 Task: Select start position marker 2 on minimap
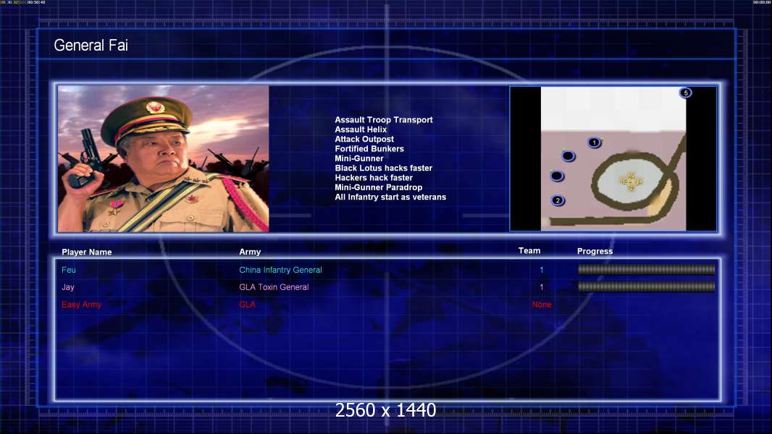pos(558,200)
